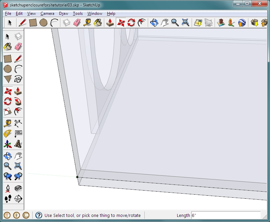Viewport: 270px width, 222px height.
Task: Select the Arc tool in top toolbar
Action: click(54, 23)
